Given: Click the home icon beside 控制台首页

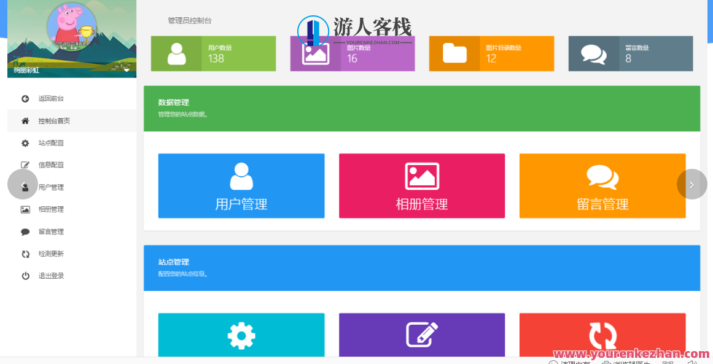Looking at the screenshot, I should [x=25, y=120].
